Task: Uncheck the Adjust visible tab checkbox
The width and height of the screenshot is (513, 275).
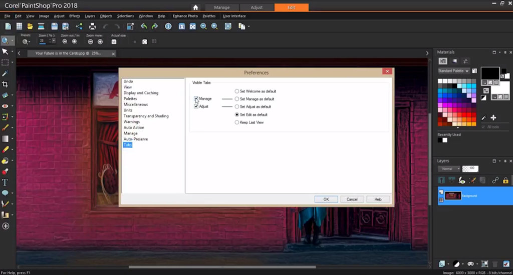Action: coord(196,106)
